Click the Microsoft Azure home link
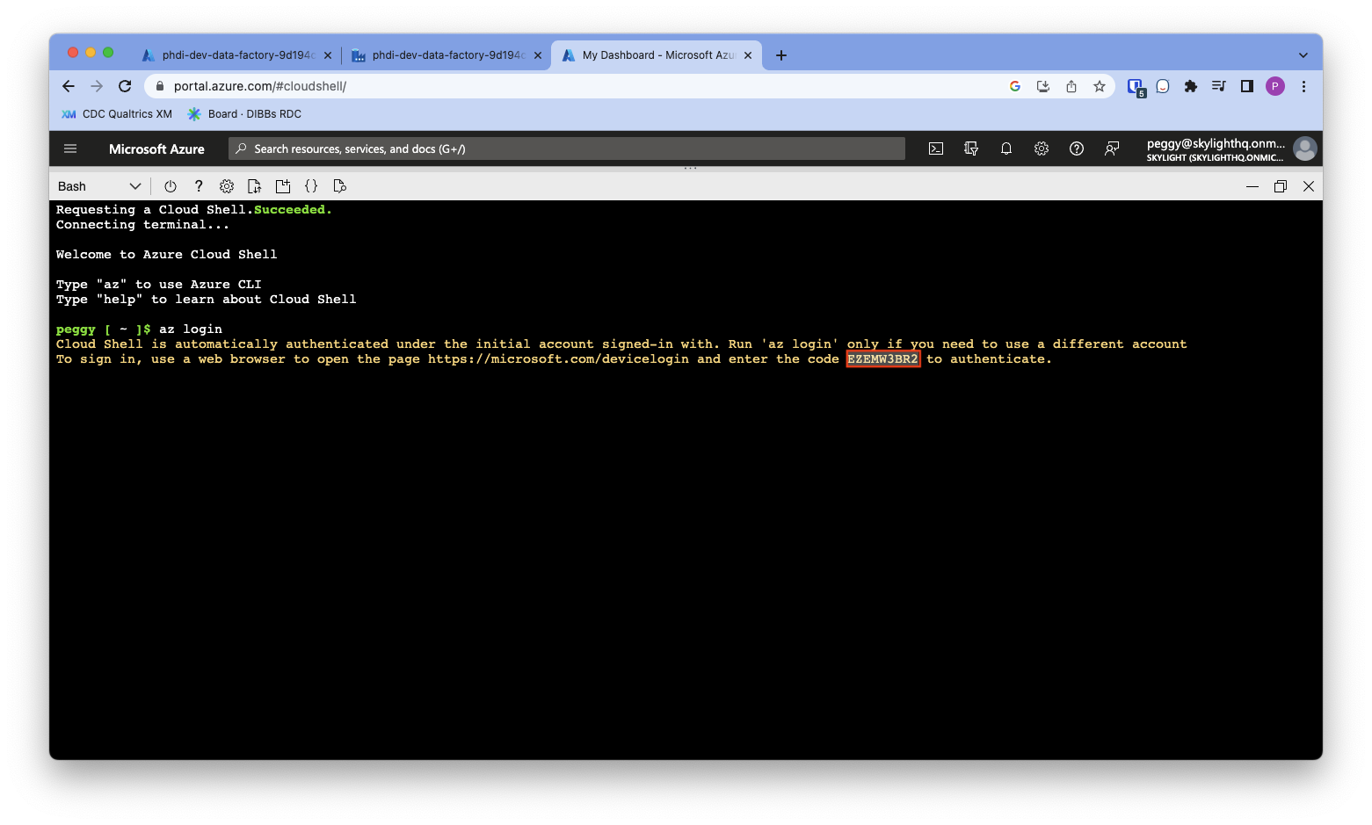1372x825 pixels. (156, 149)
